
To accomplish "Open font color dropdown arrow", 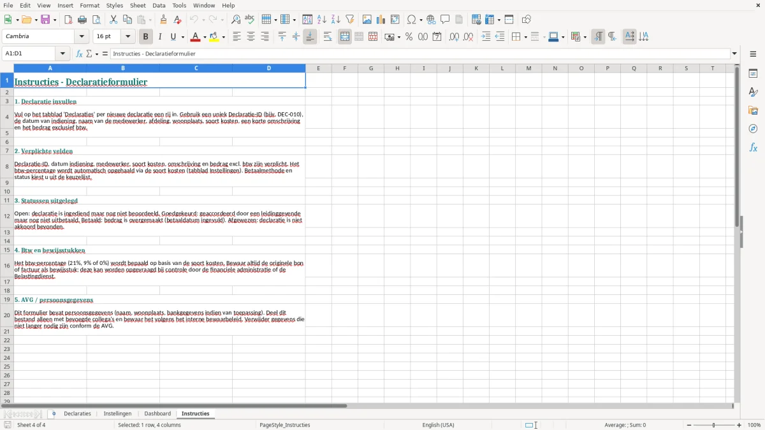I will click(205, 37).
